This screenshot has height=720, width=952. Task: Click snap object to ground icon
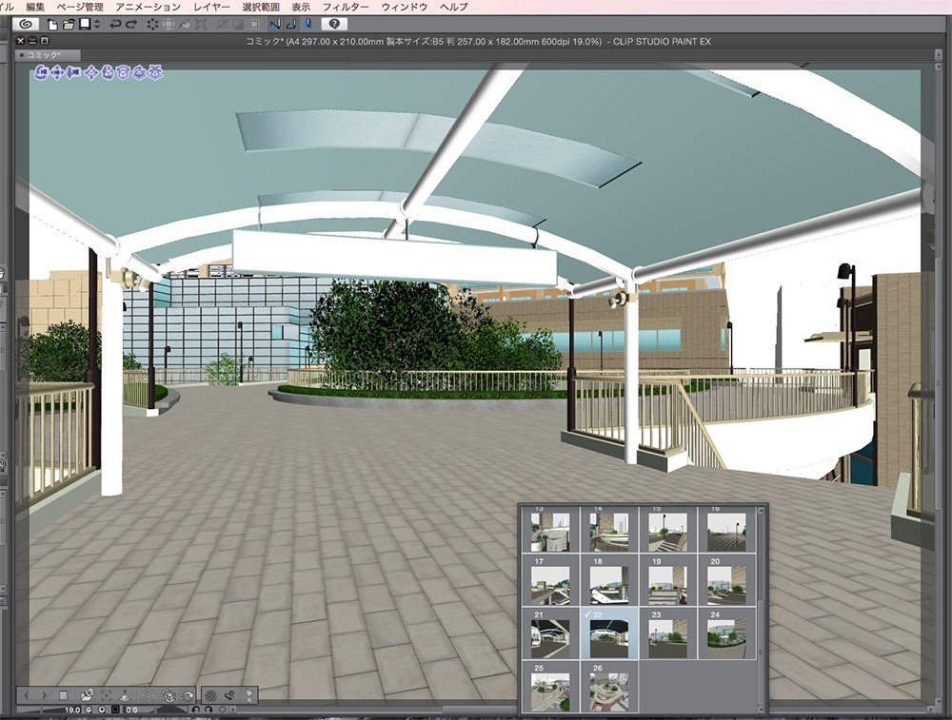155,73
